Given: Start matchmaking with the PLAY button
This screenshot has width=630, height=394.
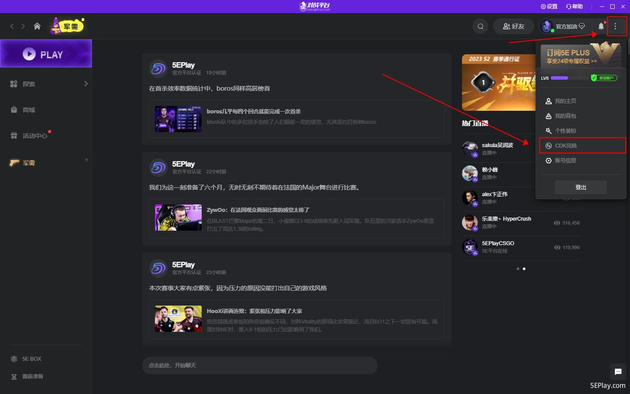Looking at the screenshot, I should [46, 53].
